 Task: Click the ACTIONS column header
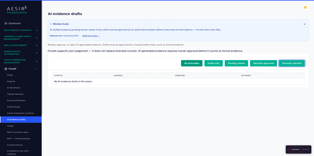(x=246, y=76)
